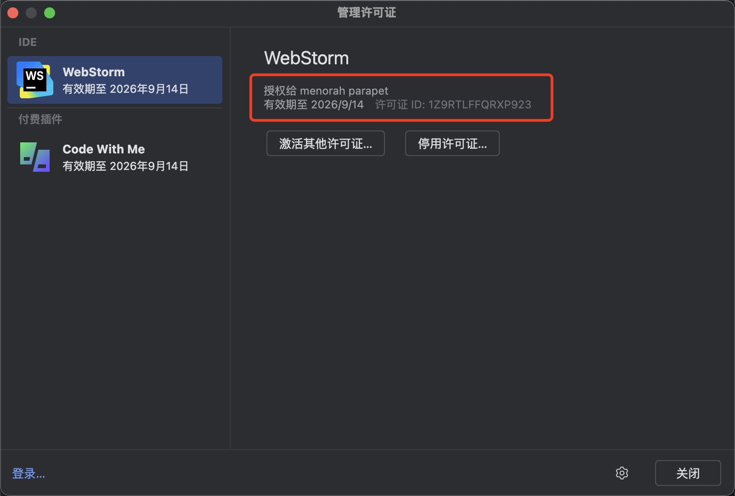The width and height of the screenshot is (735, 496).
Task: Click the Code With Me plugin icon
Action: 34,157
